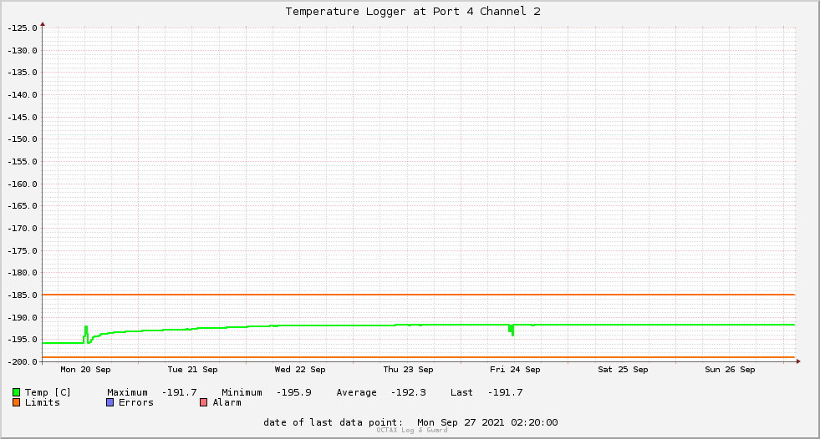Click the 'Fri 24 Sep' x-axis label
The width and height of the screenshot is (820, 439).
tap(515, 370)
